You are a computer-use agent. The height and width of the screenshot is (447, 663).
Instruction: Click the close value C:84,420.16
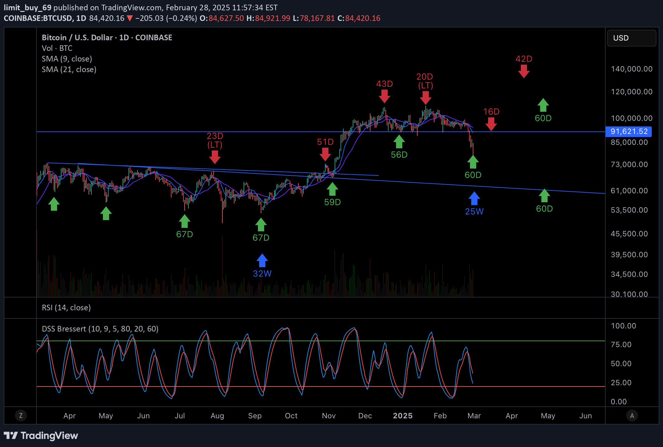point(359,18)
